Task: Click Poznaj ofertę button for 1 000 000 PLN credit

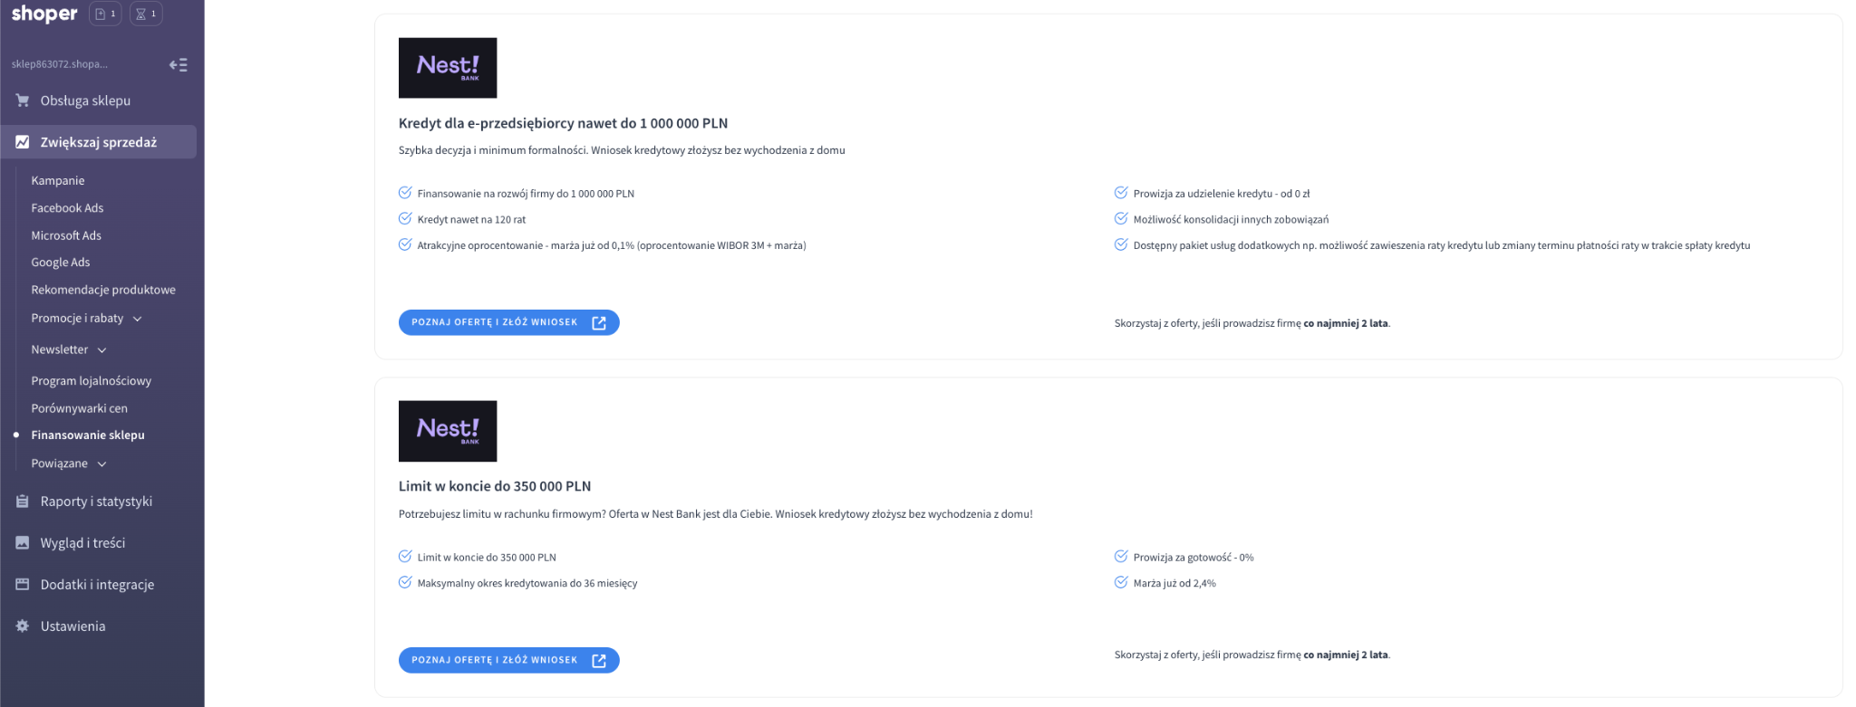Action: [x=508, y=322]
